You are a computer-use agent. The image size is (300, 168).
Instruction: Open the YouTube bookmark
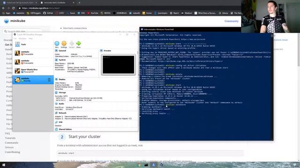pos(93,13)
